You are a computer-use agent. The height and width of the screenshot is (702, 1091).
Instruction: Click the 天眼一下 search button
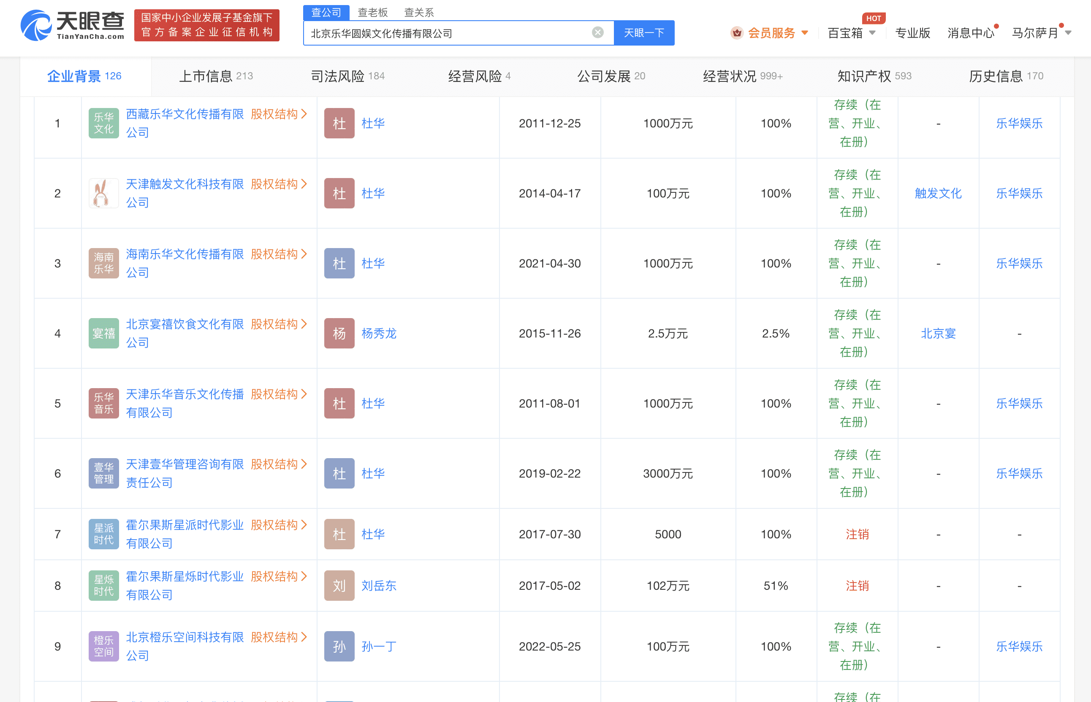643,33
